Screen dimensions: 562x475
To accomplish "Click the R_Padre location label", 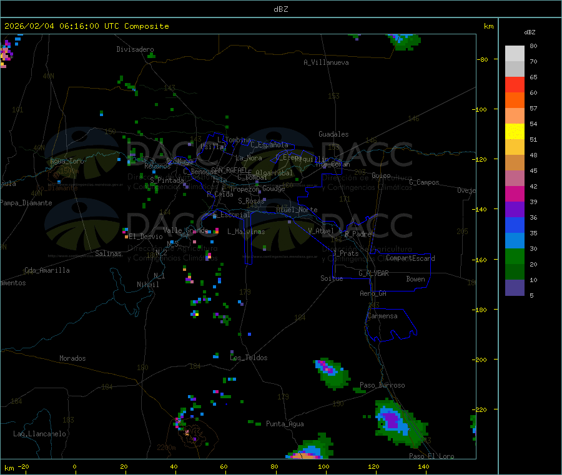I will 358,234.
